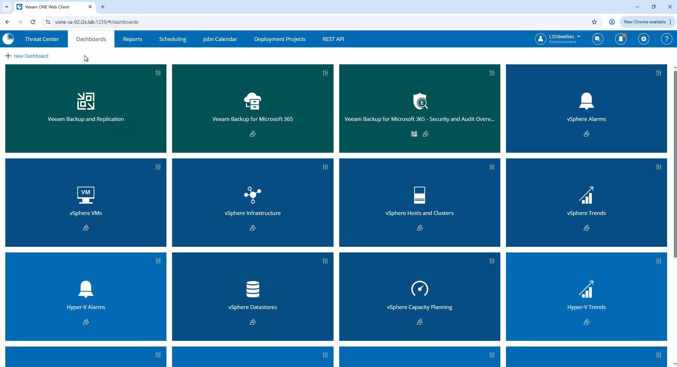Image resolution: width=677 pixels, height=367 pixels.
Task: Open options icon on vSphere Capacity Planning tile
Action: 492,261
